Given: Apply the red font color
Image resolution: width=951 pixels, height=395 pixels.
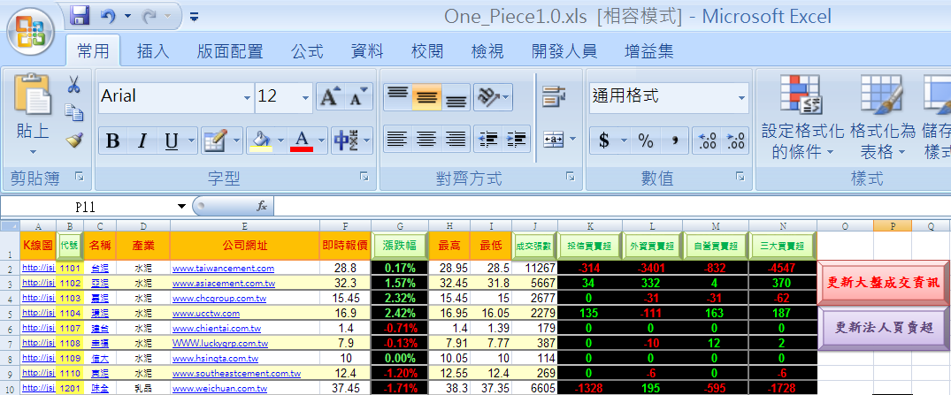Looking at the screenshot, I should [x=302, y=141].
